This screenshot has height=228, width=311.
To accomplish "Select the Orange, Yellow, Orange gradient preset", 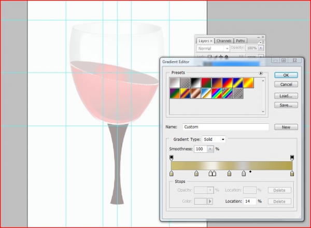I will [248, 83].
